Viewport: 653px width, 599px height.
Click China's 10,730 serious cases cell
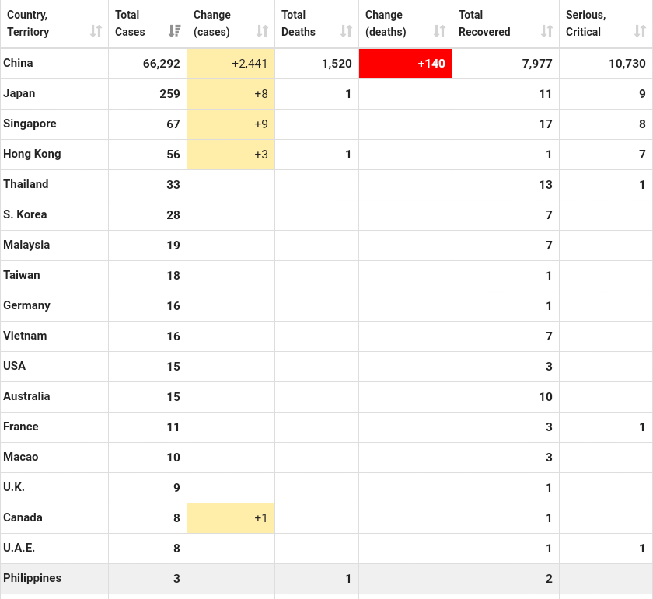(x=606, y=64)
